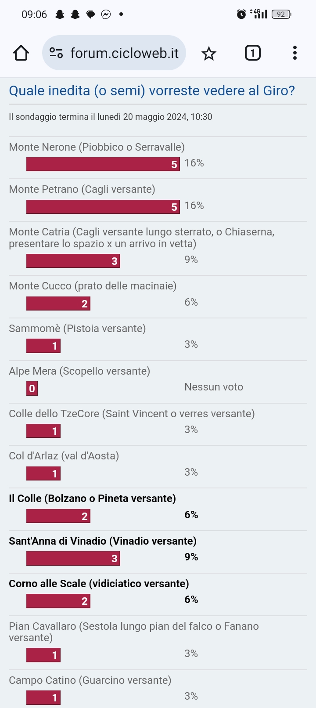Open the tab switcher showing 1 tab
316x708 pixels.
click(x=252, y=53)
